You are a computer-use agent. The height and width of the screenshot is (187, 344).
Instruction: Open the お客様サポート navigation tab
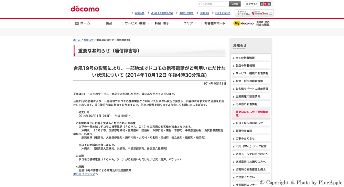pyautogui.click(x=215, y=23)
